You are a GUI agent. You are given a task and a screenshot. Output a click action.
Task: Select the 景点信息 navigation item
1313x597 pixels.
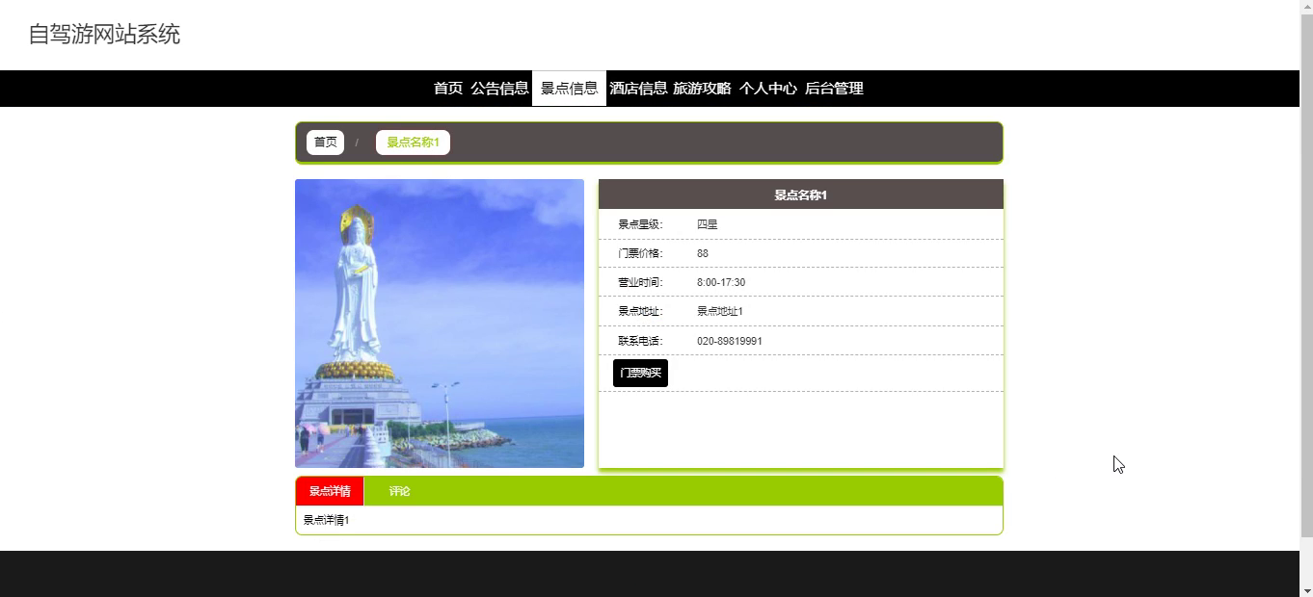tap(569, 89)
